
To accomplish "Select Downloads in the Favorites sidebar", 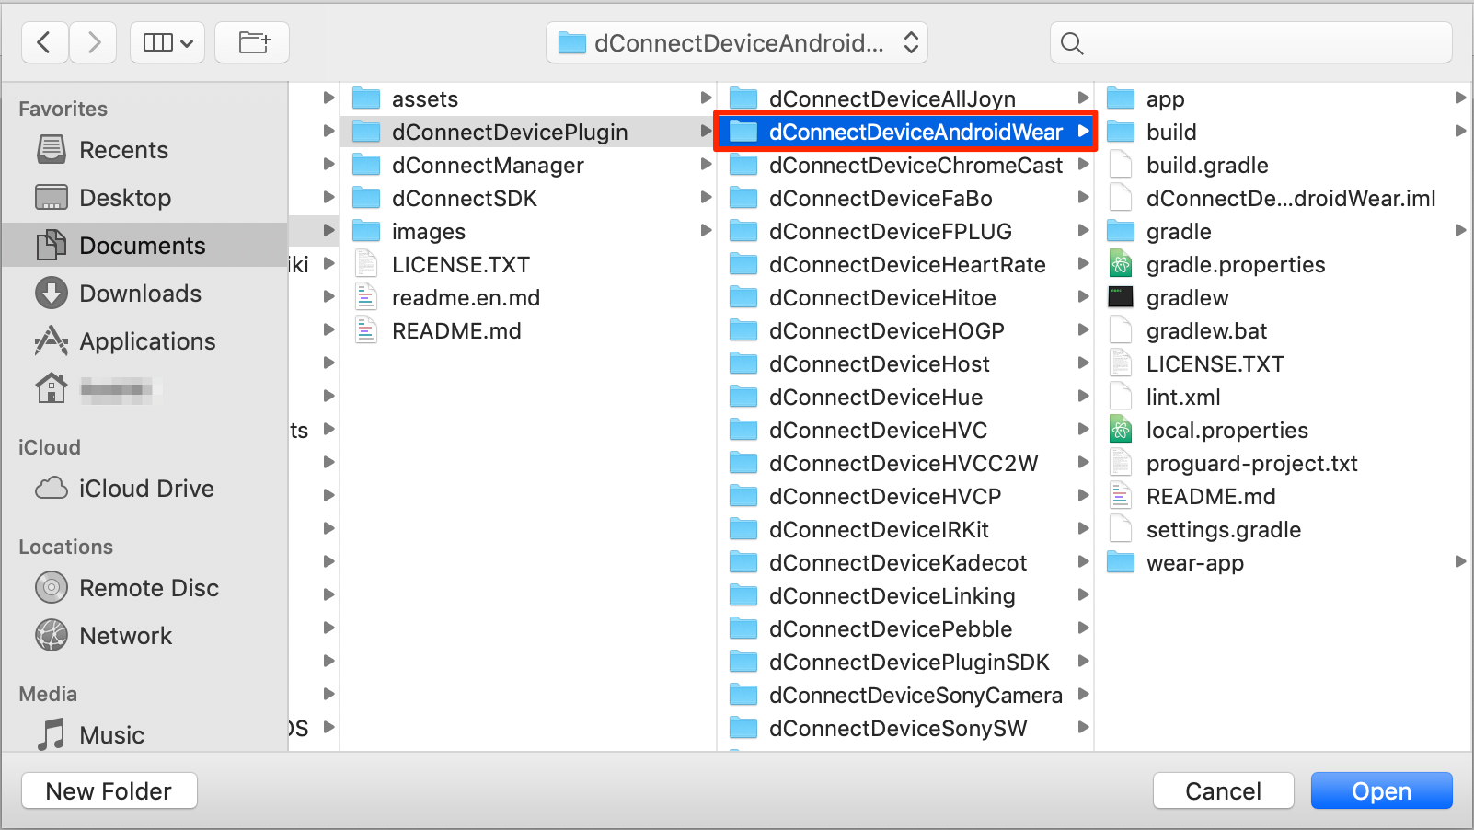I will tap(140, 294).
